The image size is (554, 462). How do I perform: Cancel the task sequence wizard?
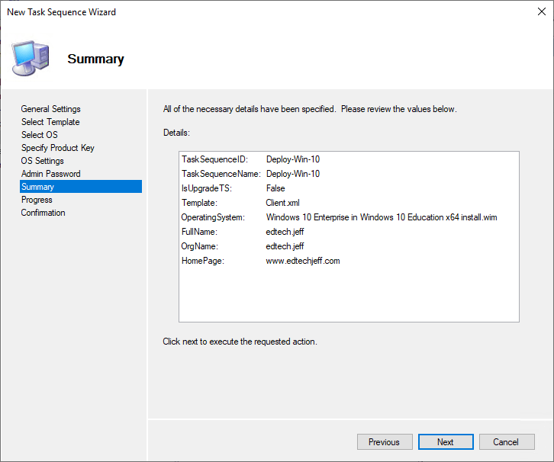coord(505,442)
